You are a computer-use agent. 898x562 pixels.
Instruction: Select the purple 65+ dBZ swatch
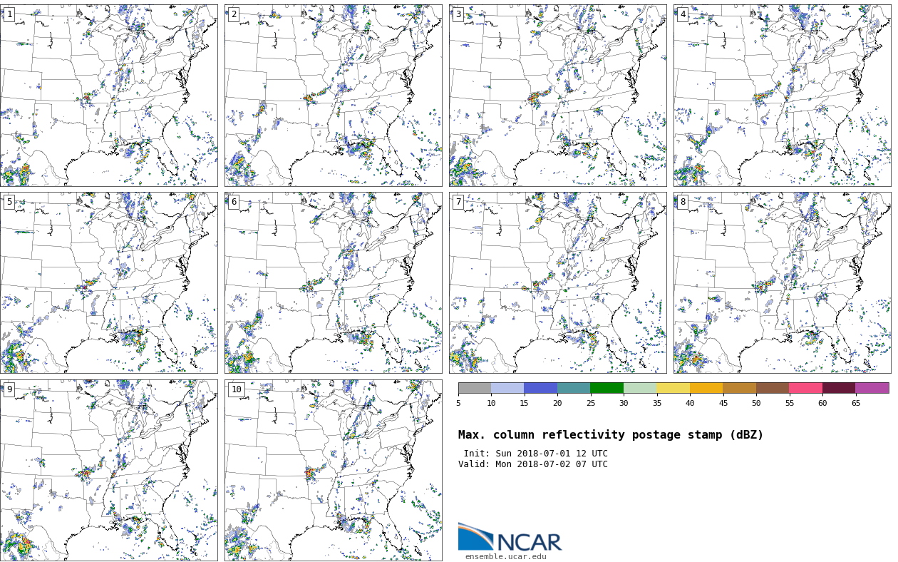pos(872,389)
